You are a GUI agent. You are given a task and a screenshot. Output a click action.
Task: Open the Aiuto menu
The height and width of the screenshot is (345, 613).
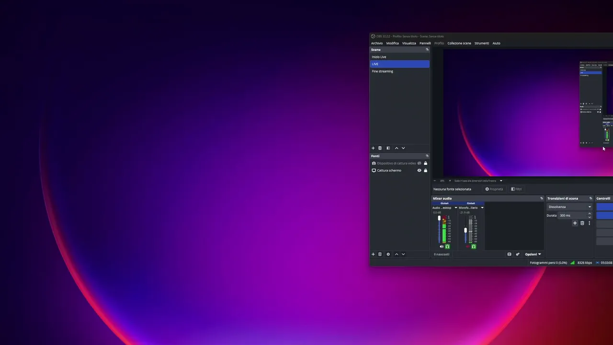click(x=496, y=43)
